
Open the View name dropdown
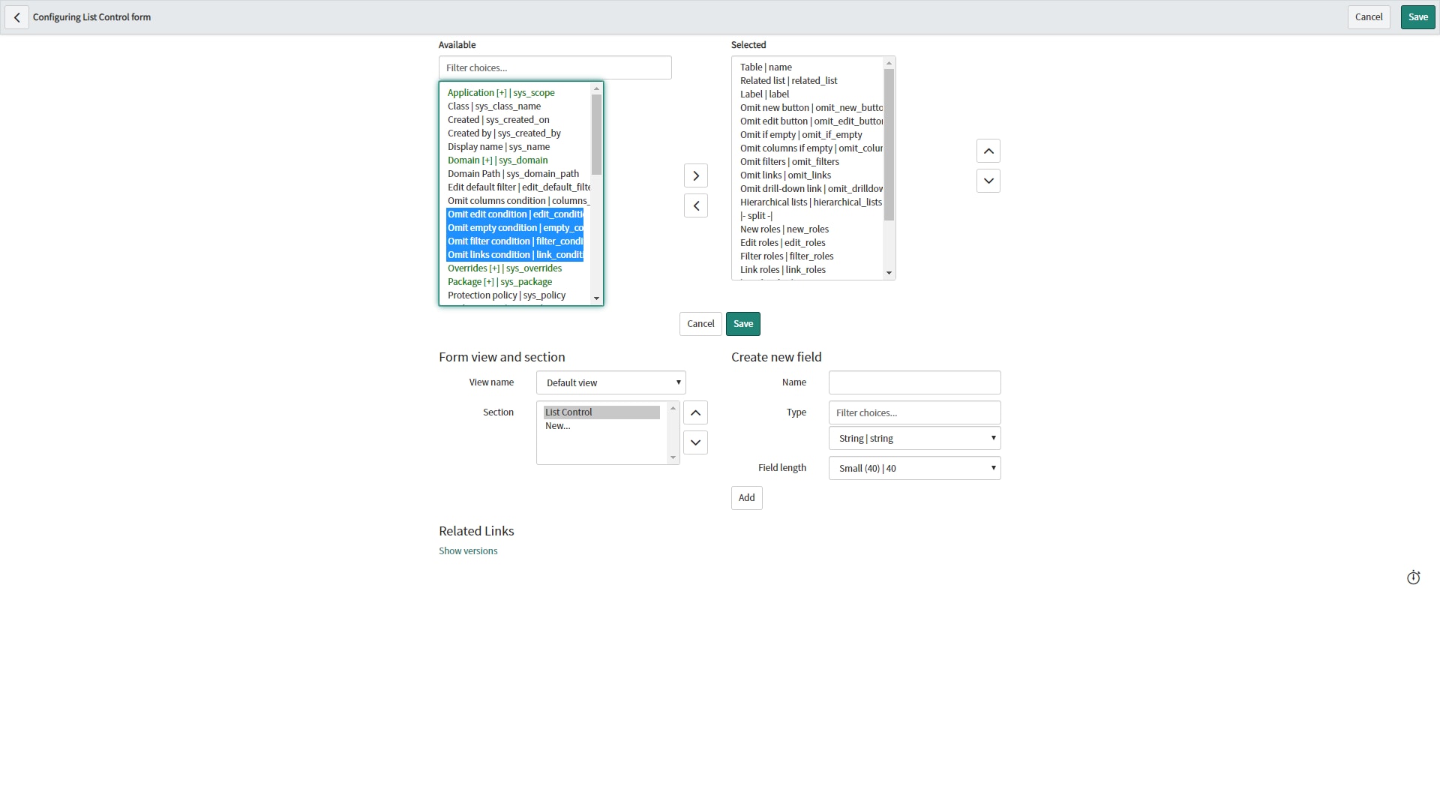point(610,382)
